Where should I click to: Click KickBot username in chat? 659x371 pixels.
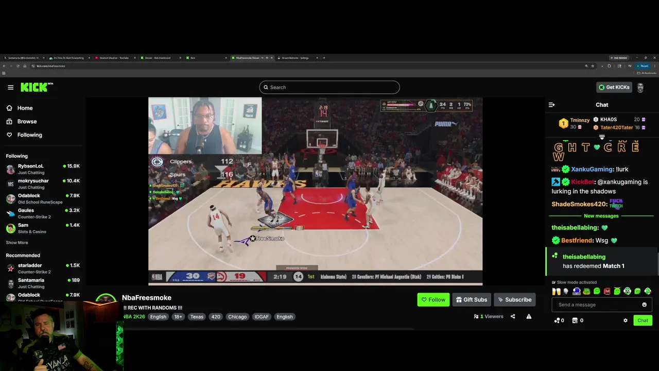[x=583, y=182]
